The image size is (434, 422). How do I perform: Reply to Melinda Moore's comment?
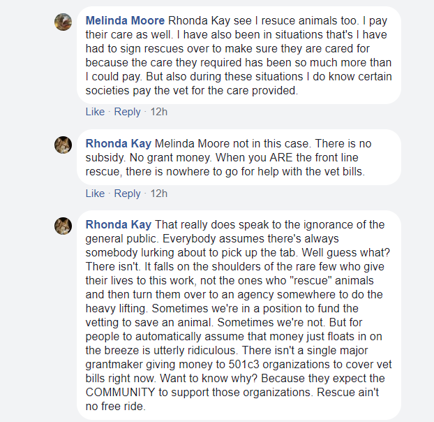tap(127, 112)
